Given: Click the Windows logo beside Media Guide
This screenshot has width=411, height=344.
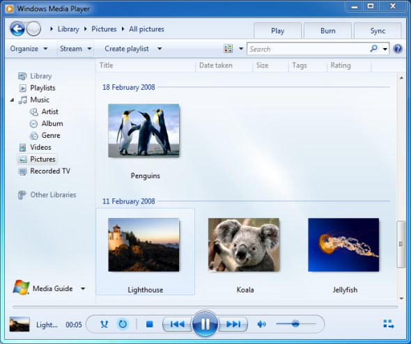Looking at the screenshot, I should click(x=21, y=288).
